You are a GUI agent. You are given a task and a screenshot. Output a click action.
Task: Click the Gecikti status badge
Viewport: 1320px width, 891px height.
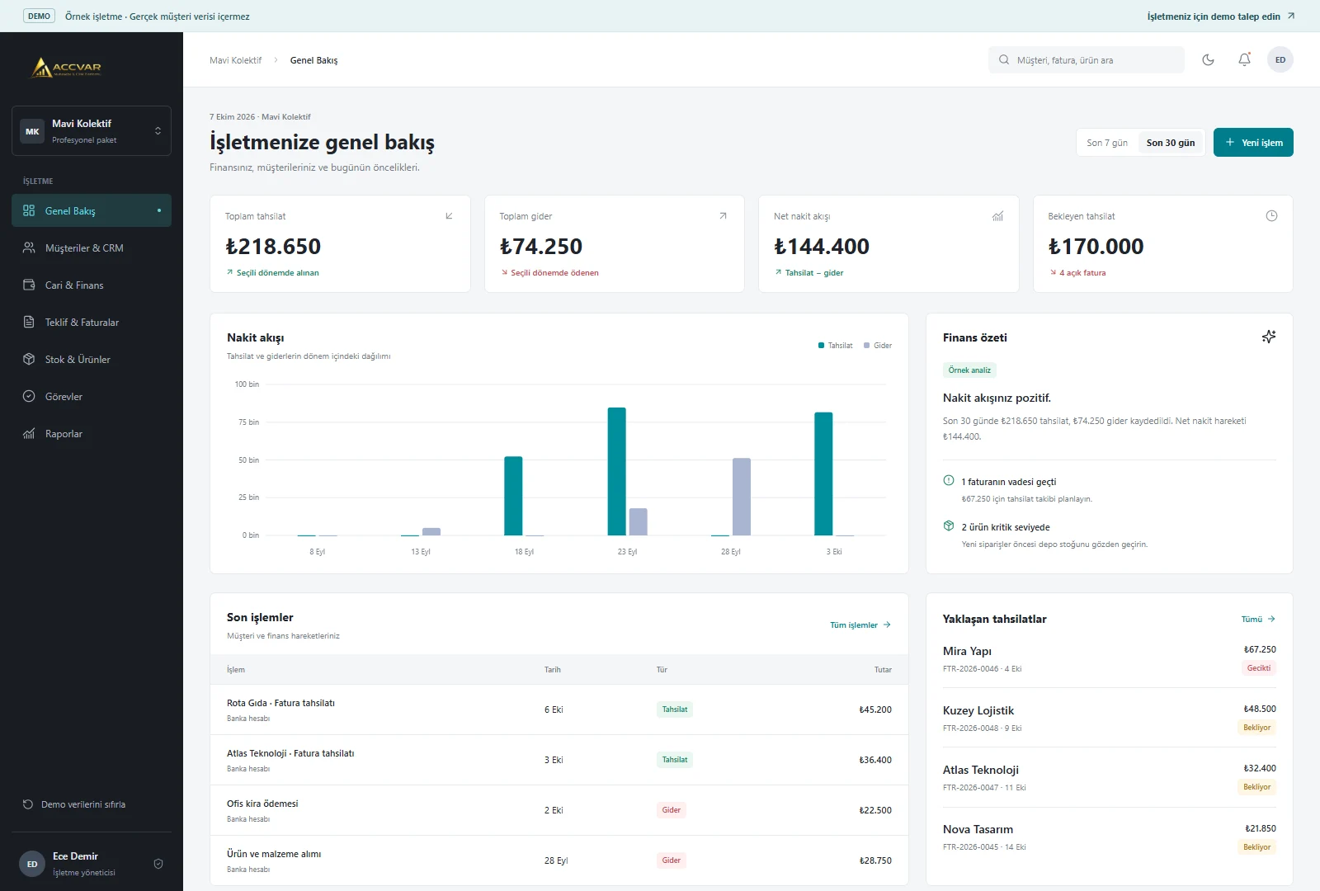pos(1259,668)
